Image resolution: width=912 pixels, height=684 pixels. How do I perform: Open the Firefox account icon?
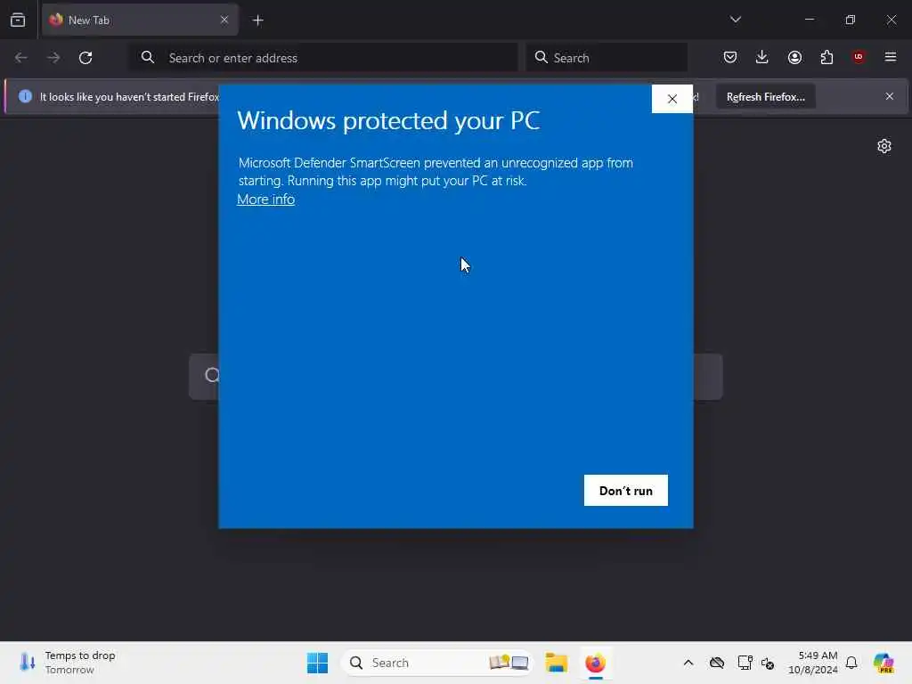(x=794, y=57)
